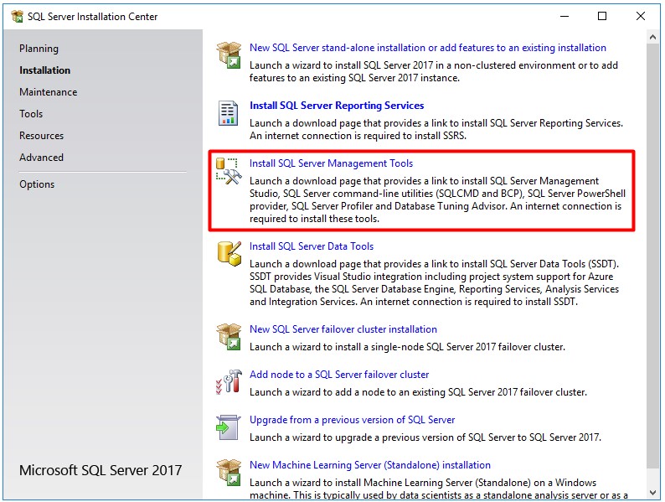The width and height of the screenshot is (665, 502).
Task: Switch to the Tools section
Action: point(31,114)
